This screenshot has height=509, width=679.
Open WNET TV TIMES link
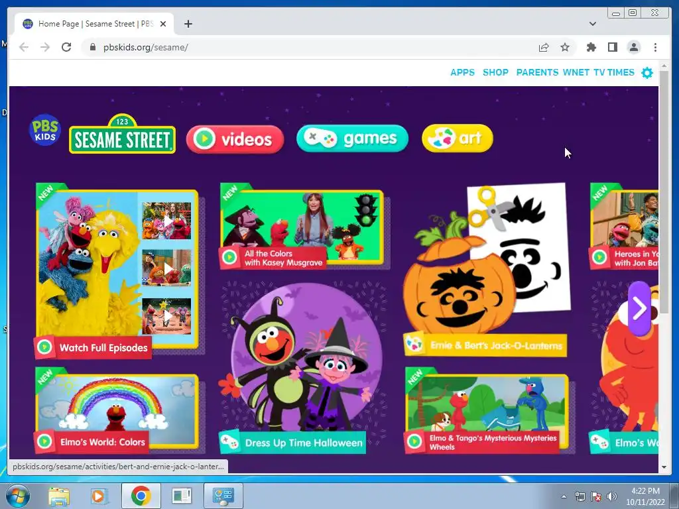coord(599,72)
